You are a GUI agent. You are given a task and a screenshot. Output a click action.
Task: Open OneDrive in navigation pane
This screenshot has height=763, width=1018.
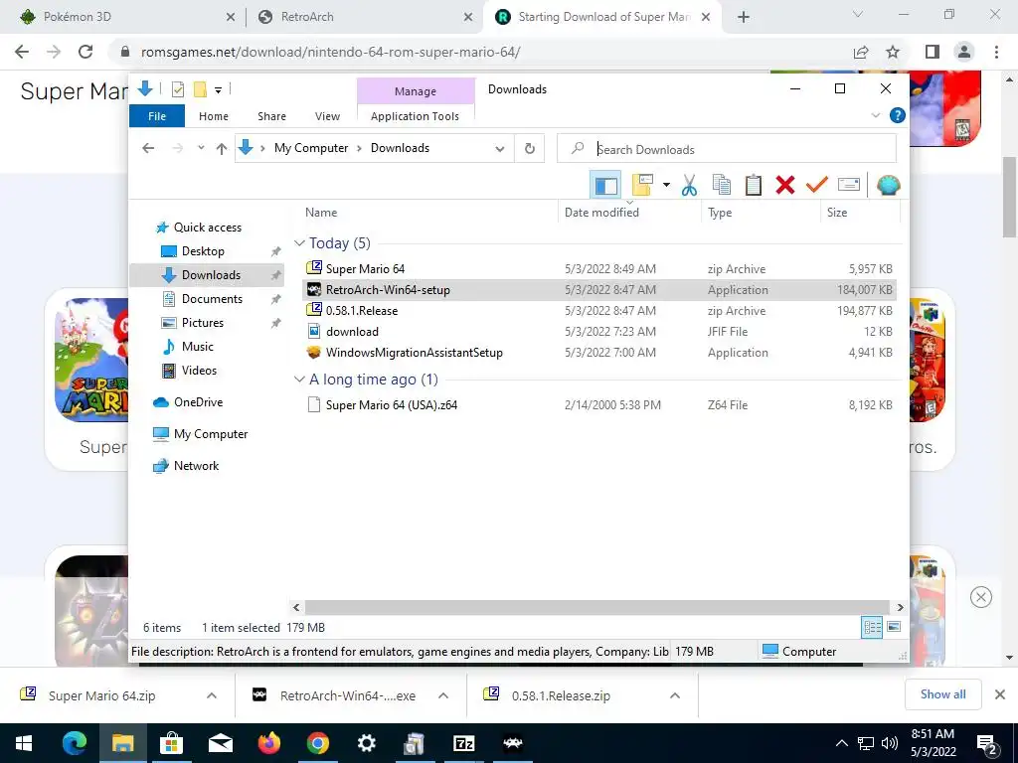click(x=198, y=402)
